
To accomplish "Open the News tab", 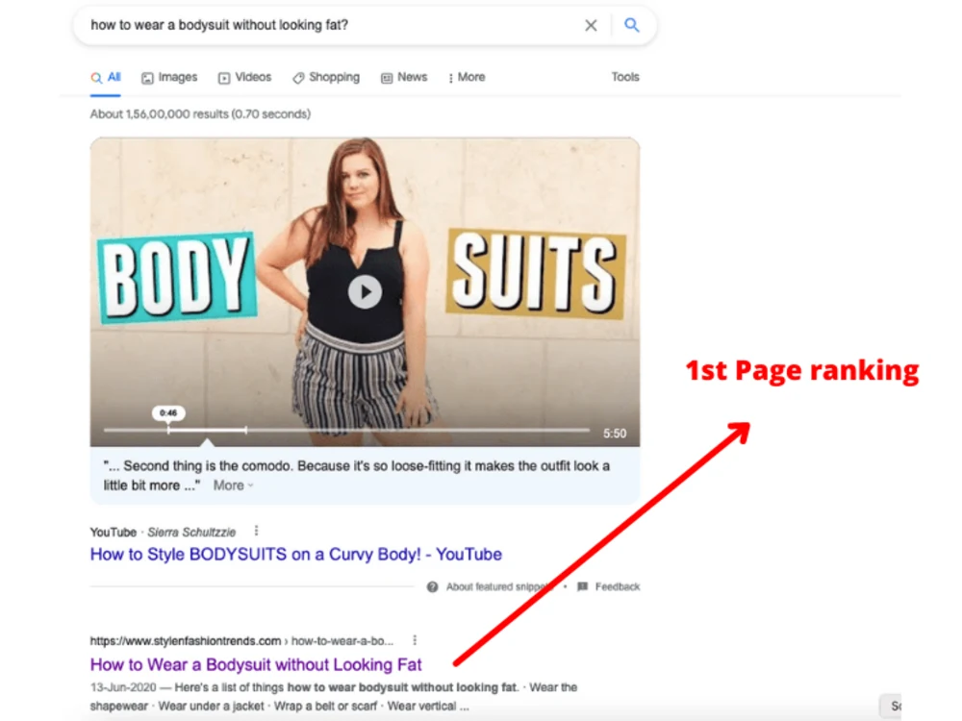I will [404, 77].
